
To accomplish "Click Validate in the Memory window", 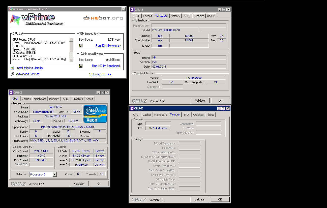I will (x=199, y=199).
